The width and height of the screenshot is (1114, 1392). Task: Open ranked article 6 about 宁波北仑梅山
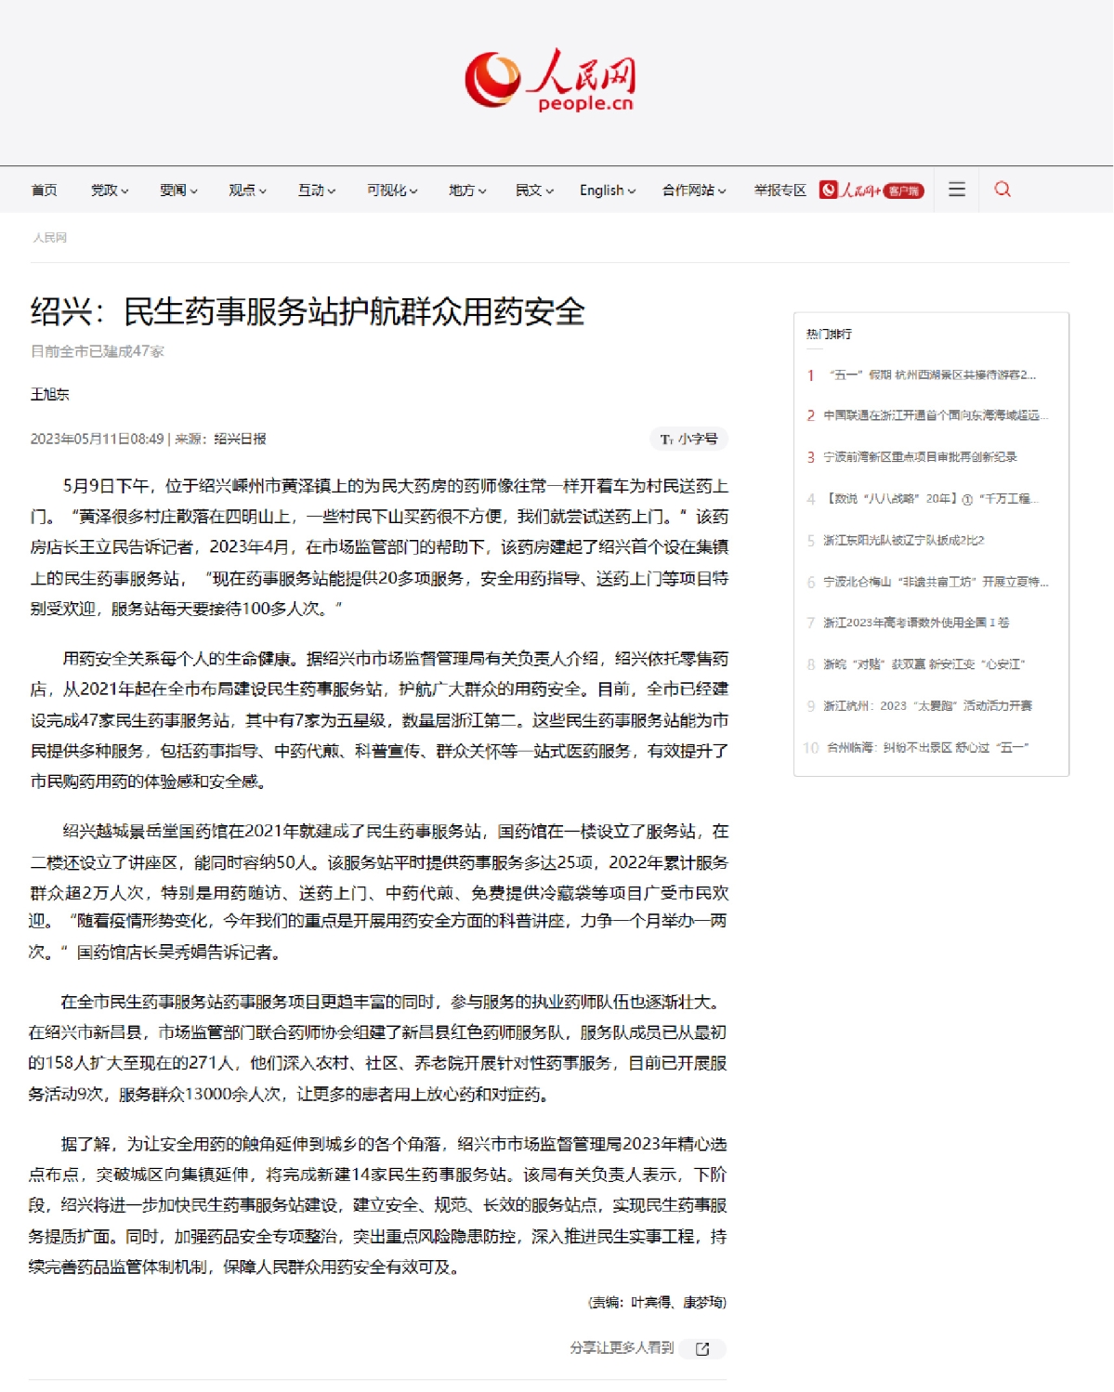[936, 582]
